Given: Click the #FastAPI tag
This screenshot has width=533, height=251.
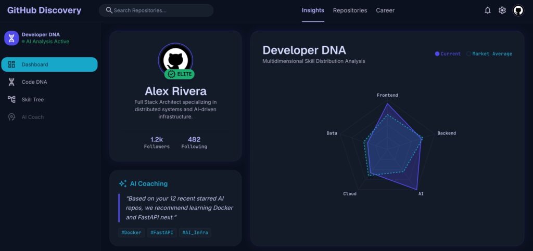Looking at the screenshot, I should 162,233.
